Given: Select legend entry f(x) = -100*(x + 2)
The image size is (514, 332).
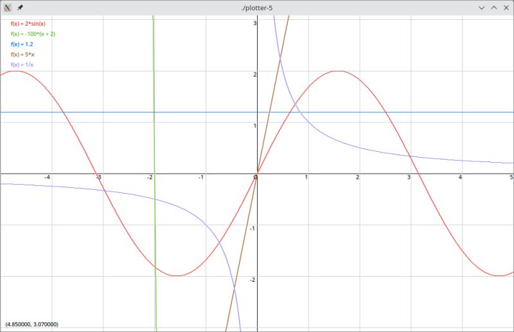Looking at the screenshot, I should pos(33,34).
